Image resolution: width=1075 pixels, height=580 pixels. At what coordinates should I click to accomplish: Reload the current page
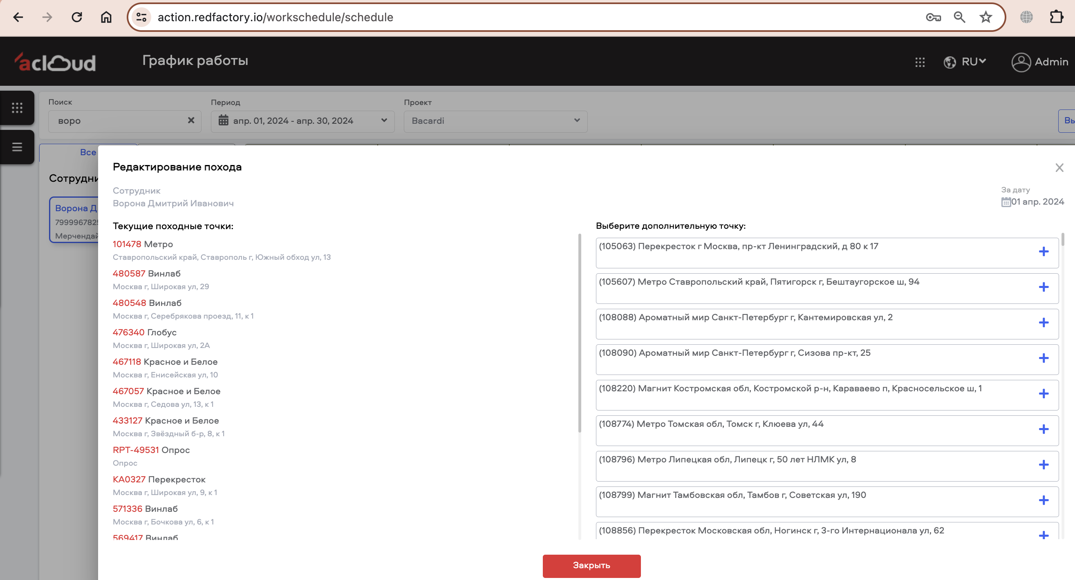[x=77, y=17]
